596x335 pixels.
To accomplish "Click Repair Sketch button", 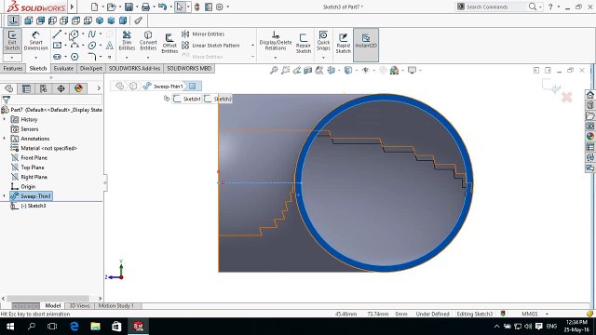I will tap(304, 43).
